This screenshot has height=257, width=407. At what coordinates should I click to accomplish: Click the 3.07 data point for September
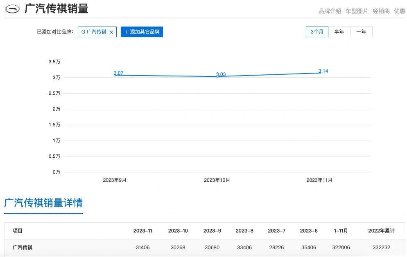[115, 75]
